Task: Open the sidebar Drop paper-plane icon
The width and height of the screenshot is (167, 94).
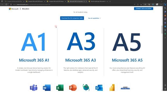Action: coord(165,30)
